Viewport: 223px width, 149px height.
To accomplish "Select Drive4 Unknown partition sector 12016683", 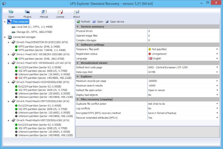I will [44, 113].
